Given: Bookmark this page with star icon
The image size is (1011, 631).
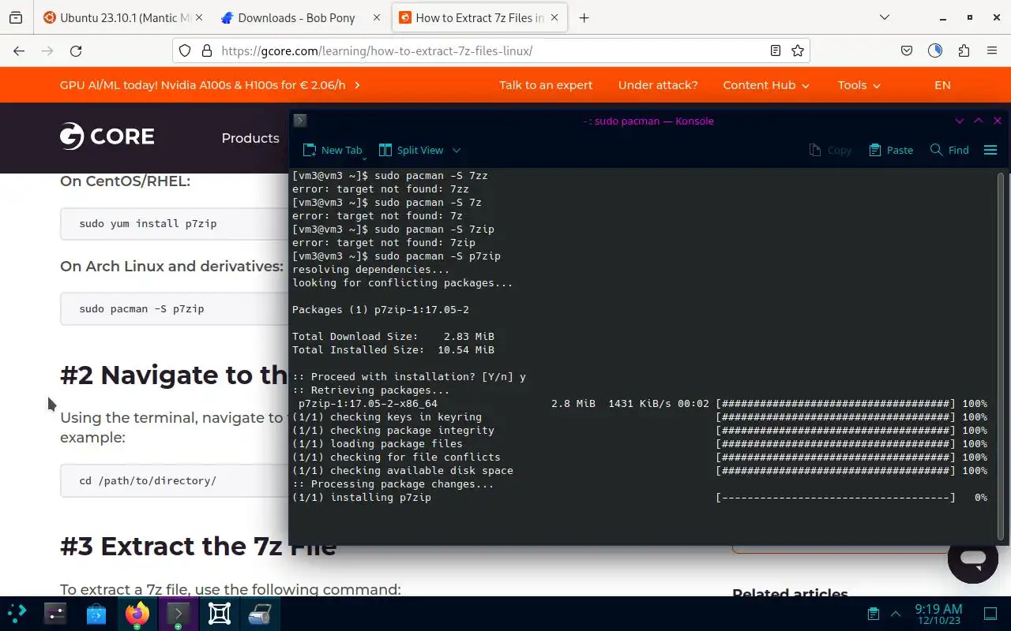Looking at the screenshot, I should 798,50.
